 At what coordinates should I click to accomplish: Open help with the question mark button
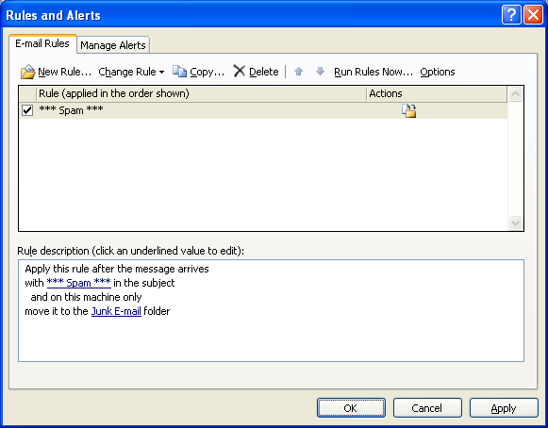tap(511, 15)
